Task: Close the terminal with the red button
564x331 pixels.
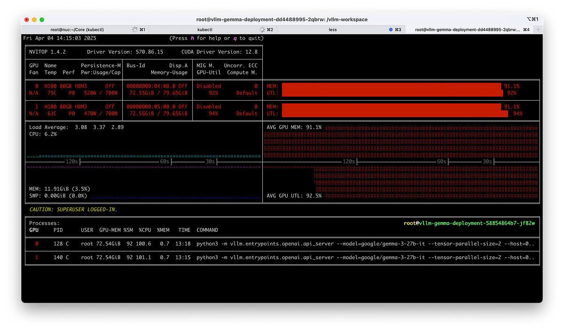Action: point(27,20)
